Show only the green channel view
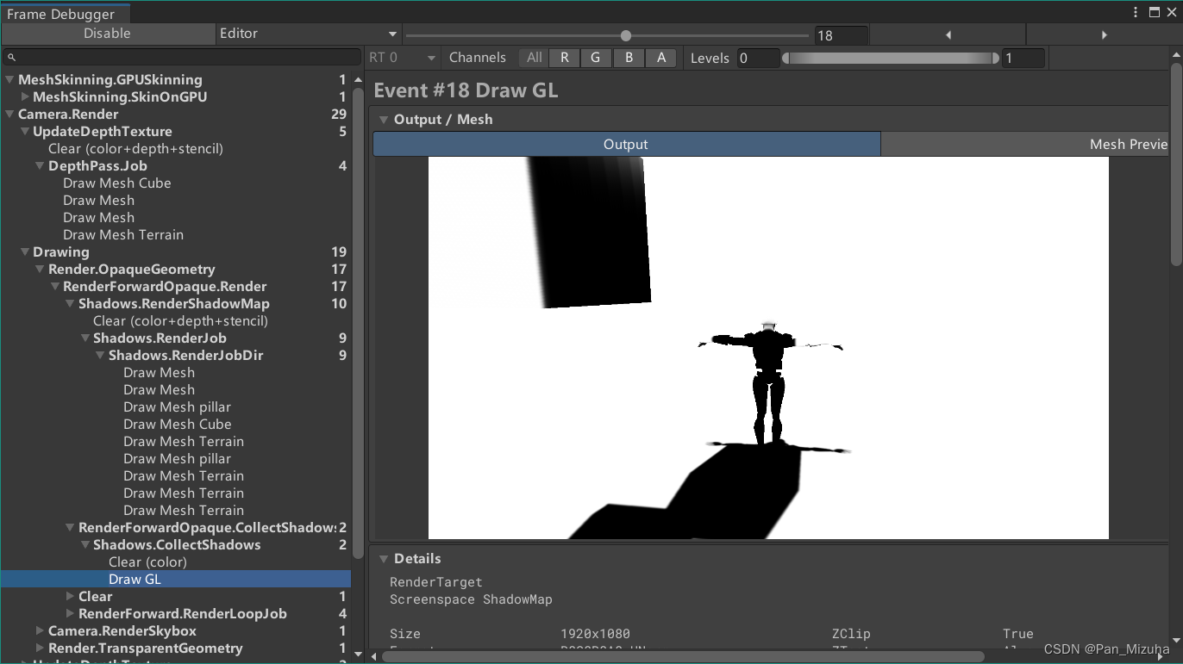Image resolution: width=1183 pixels, height=664 pixels. 597,57
